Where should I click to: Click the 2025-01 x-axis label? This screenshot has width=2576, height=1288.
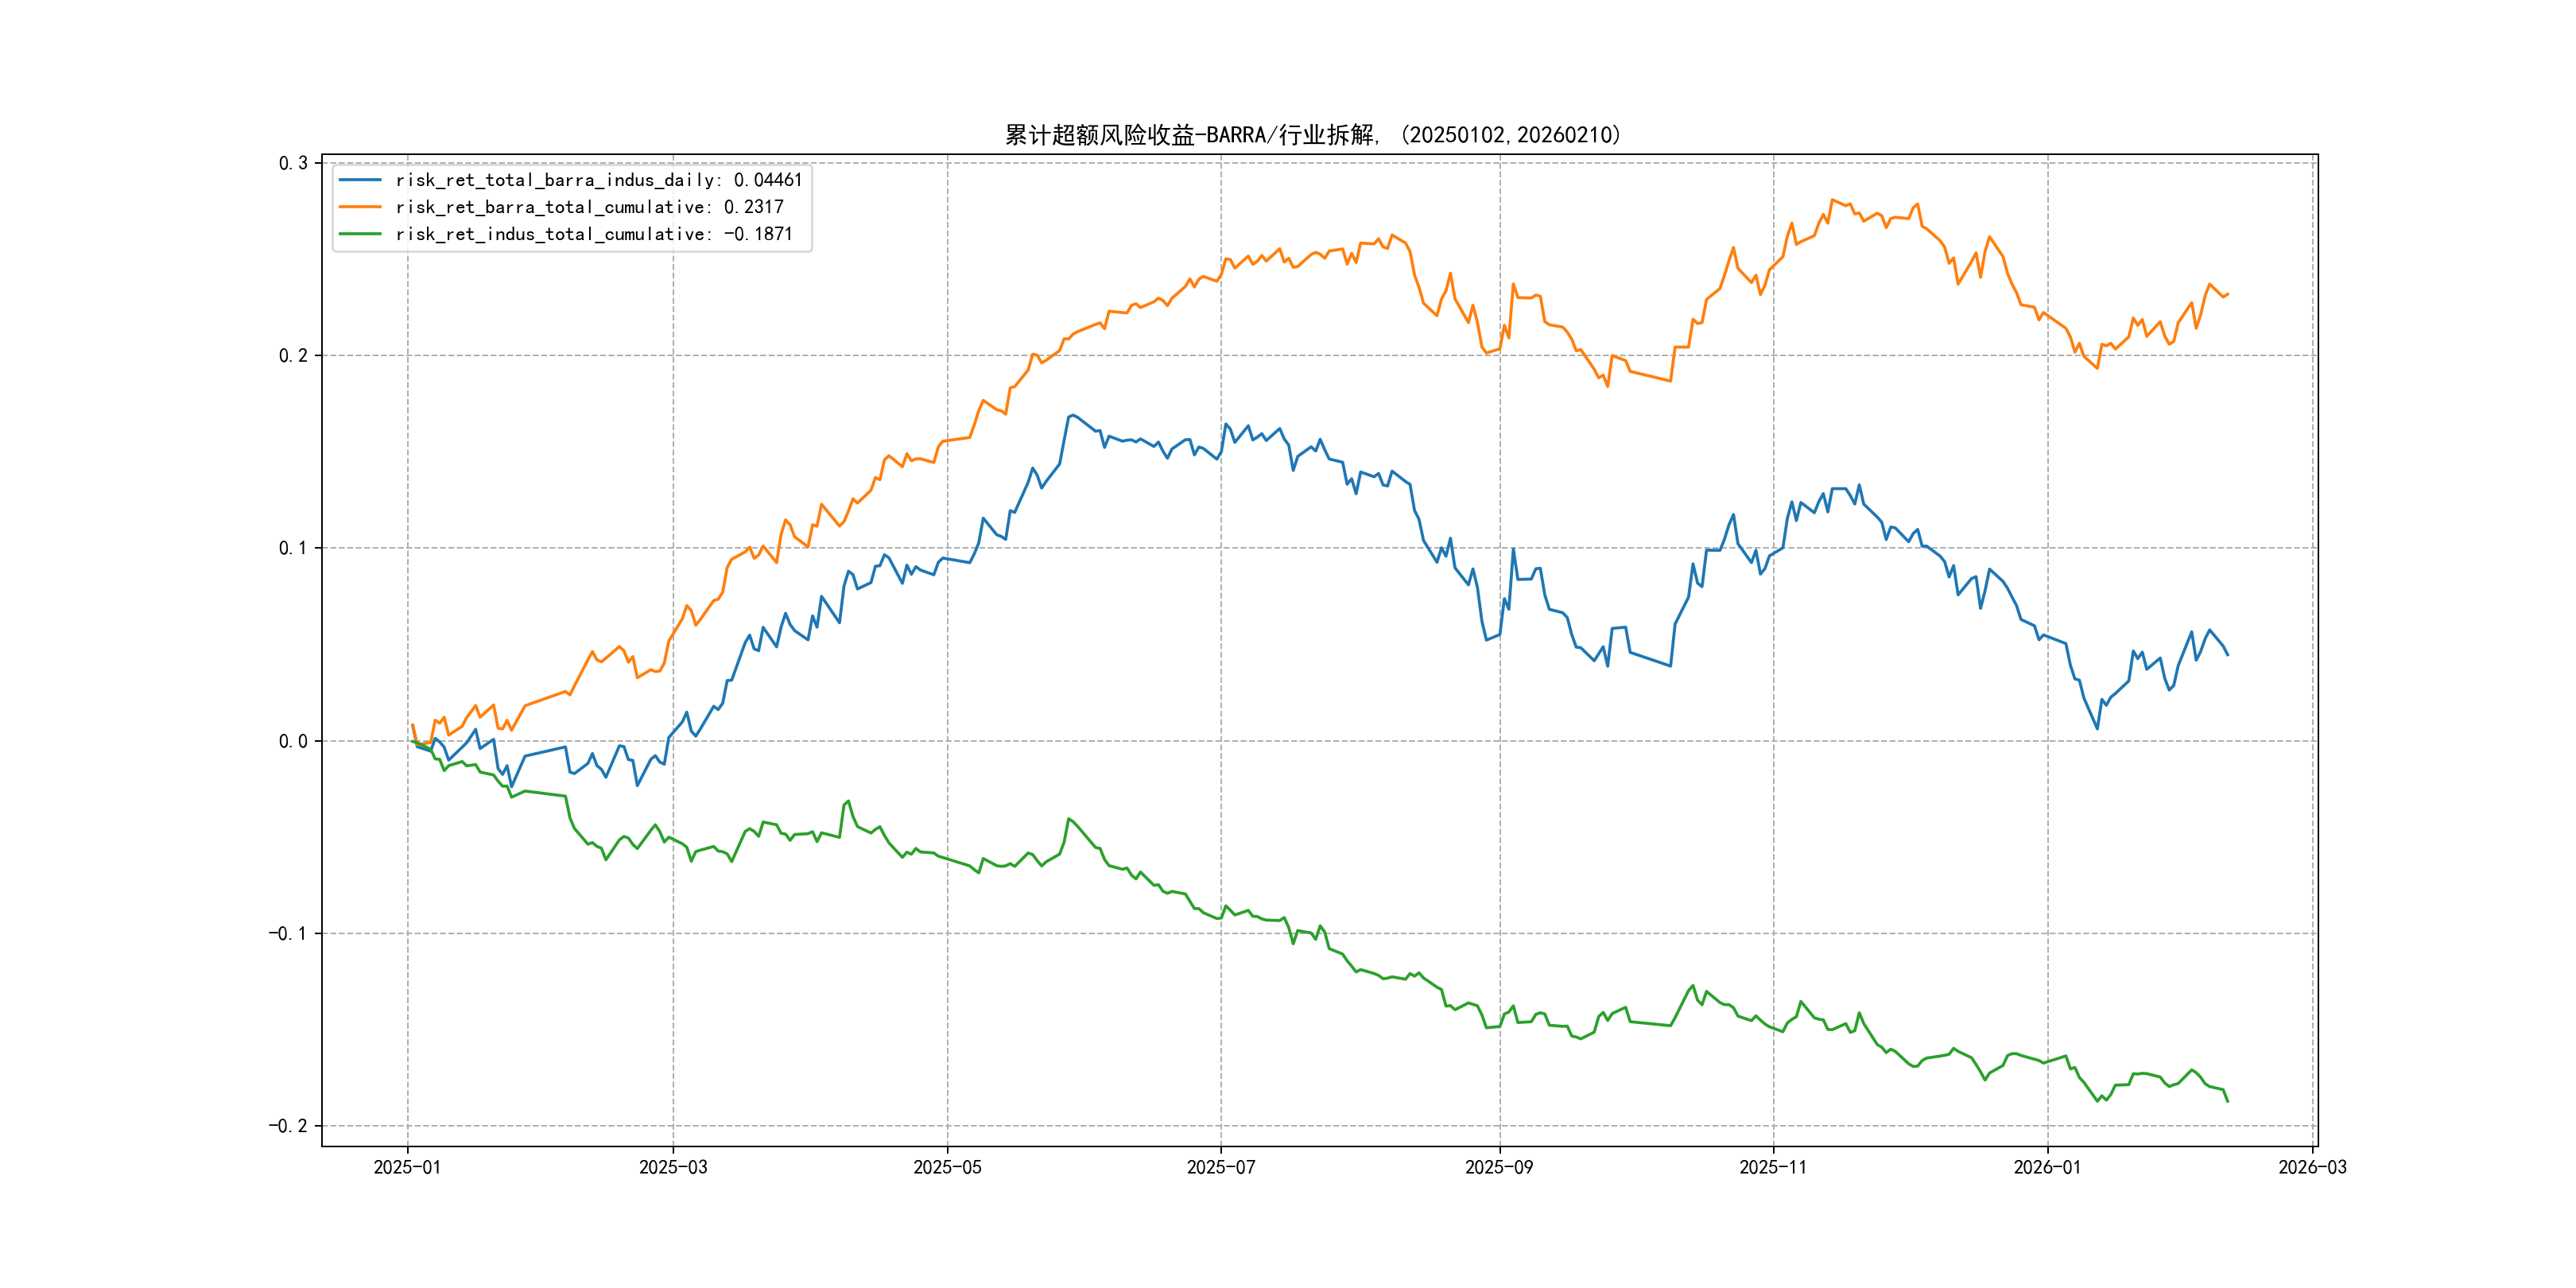[x=407, y=1167]
